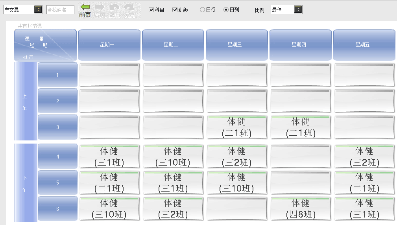
Task: Click empty Thursday period 4 slot
Action: coord(301,157)
